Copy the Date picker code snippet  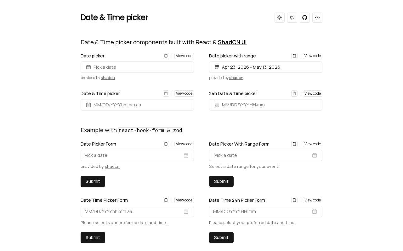point(166,56)
